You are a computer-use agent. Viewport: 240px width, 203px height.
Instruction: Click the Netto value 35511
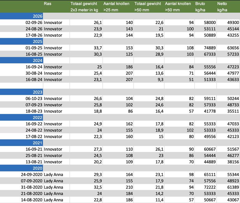point(233,111)
